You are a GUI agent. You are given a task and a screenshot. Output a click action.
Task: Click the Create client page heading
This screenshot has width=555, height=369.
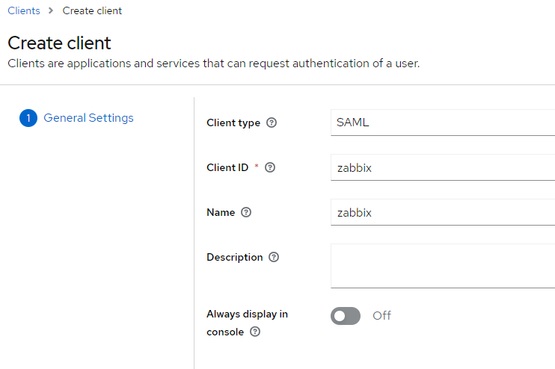(x=59, y=43)
